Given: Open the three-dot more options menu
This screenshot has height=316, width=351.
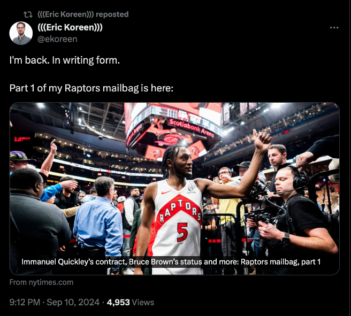Looking at the screenshot, I should tap(334, 28).
